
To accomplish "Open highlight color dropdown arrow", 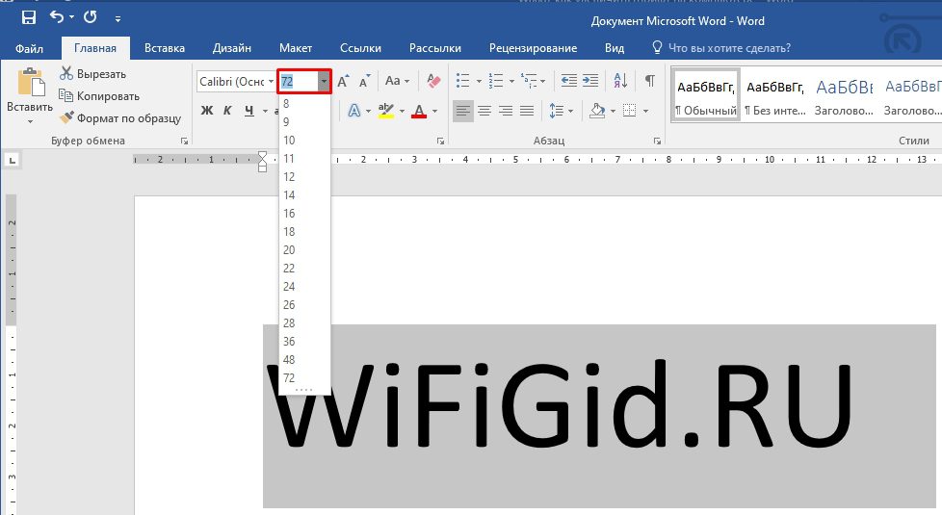I will 402,111.
